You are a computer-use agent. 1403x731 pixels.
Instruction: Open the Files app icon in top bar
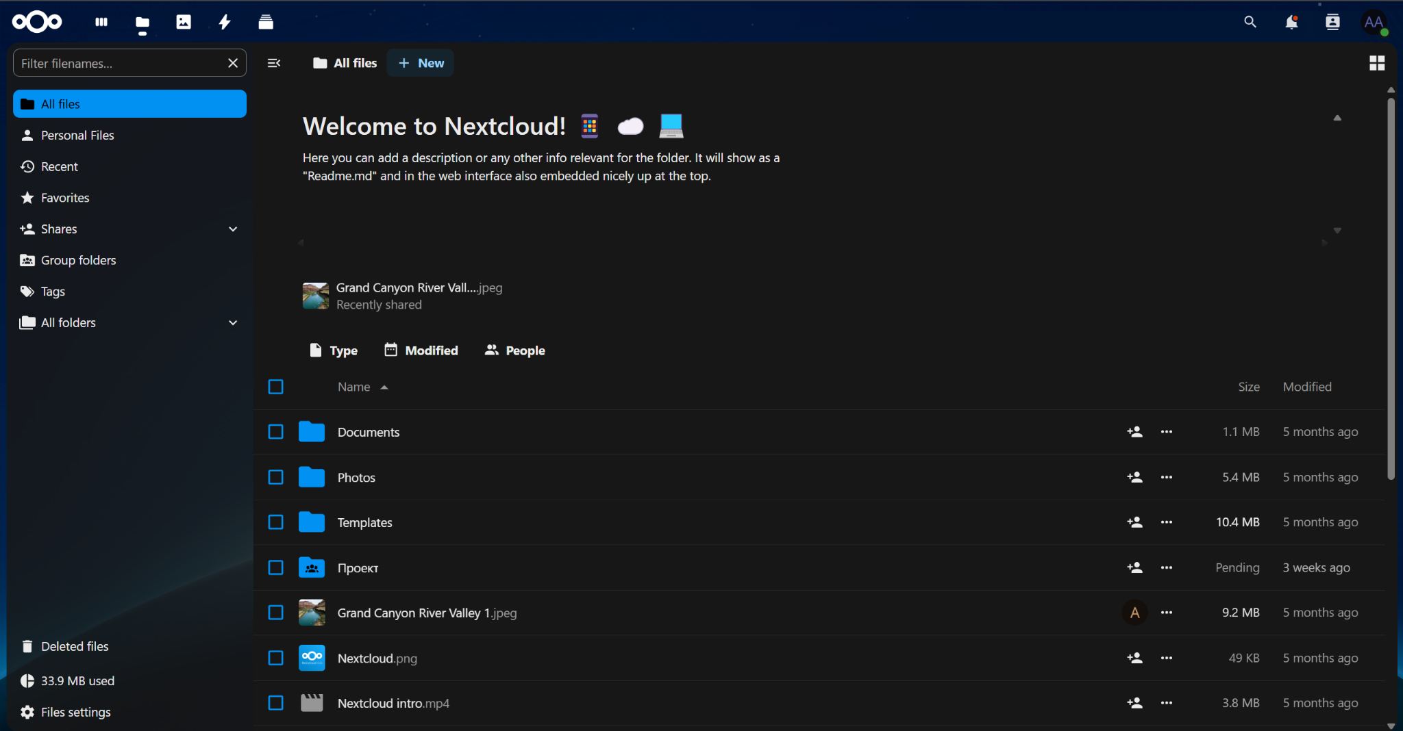click(x=142, y=23)
